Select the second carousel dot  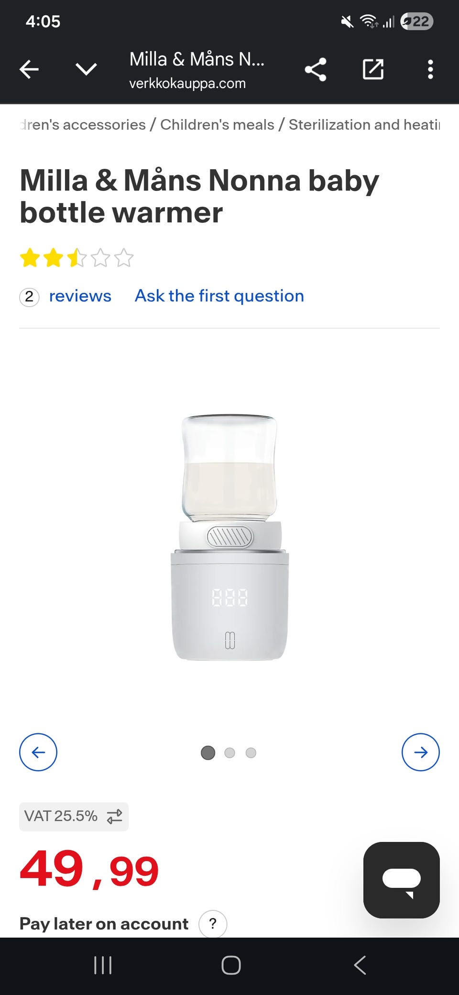tap(229, 752)
